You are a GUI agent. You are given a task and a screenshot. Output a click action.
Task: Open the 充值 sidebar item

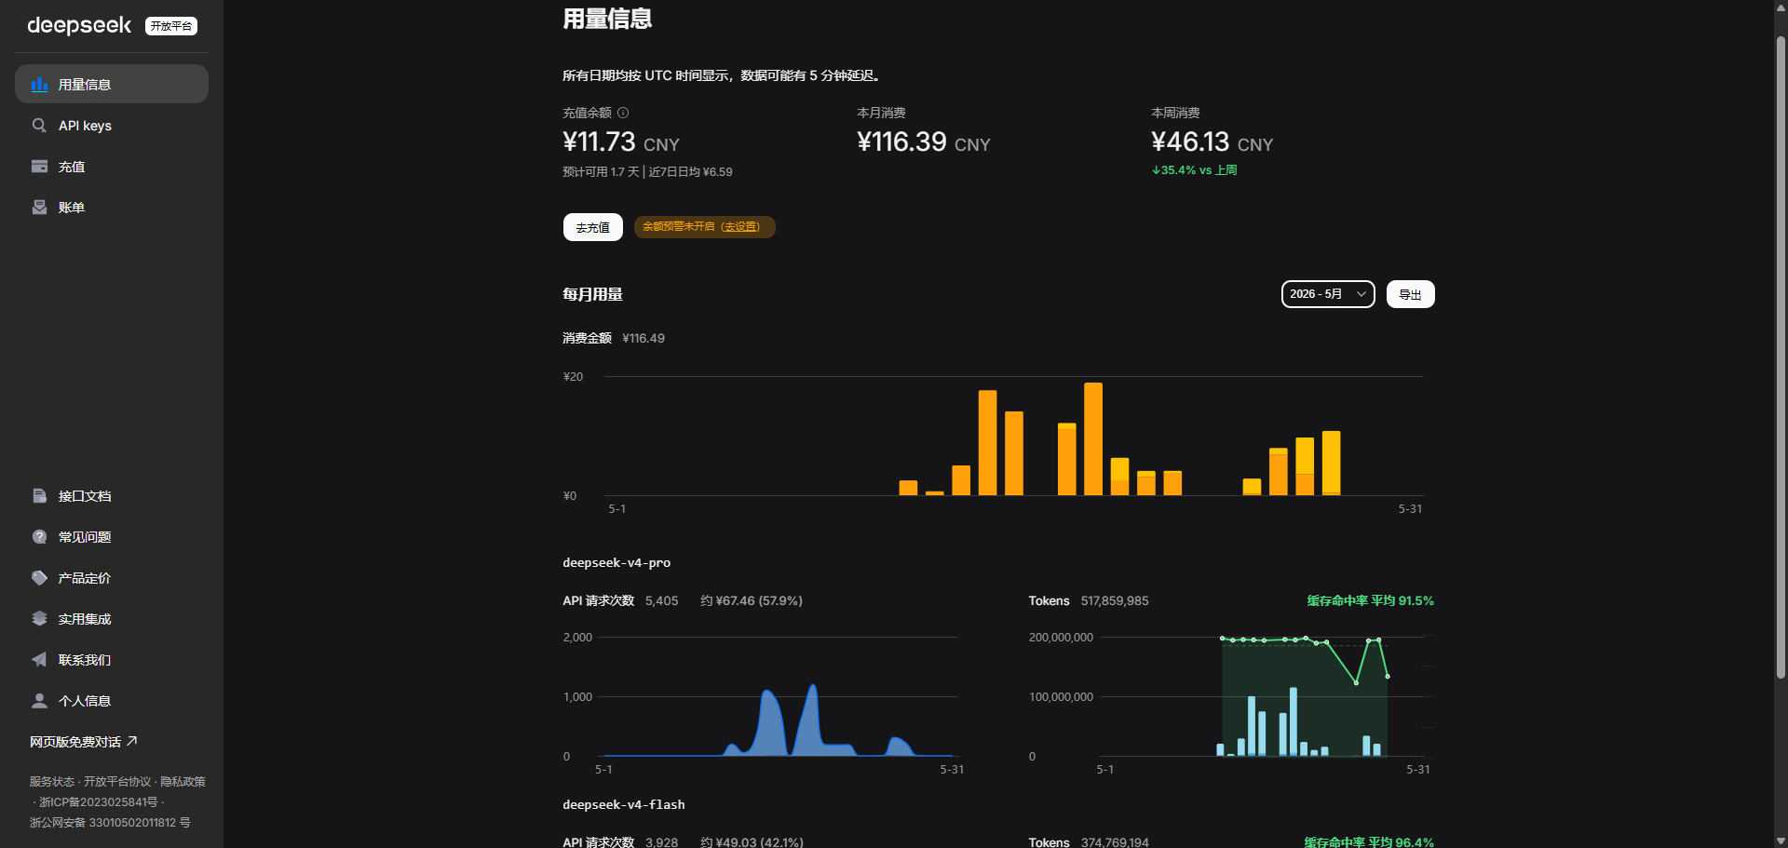coord(112,167)
